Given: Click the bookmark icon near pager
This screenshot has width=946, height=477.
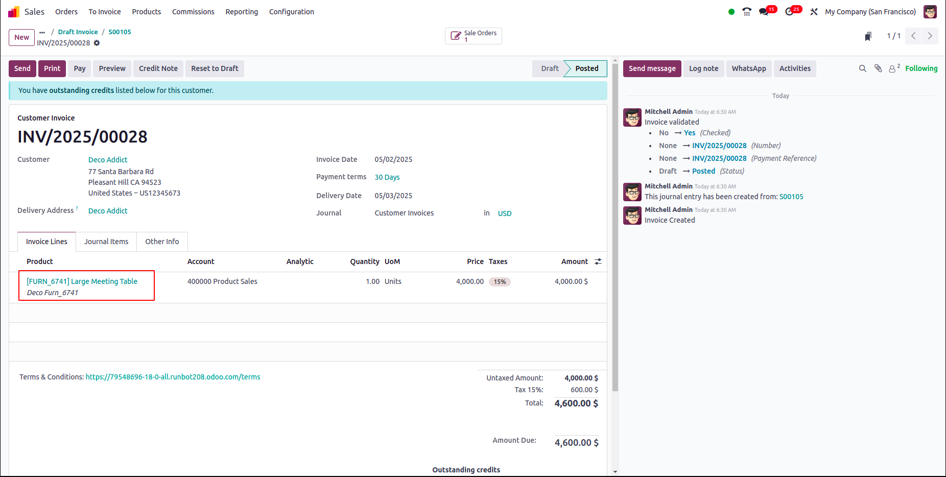Looking at the screenshot, I should (x=868, y=36).
